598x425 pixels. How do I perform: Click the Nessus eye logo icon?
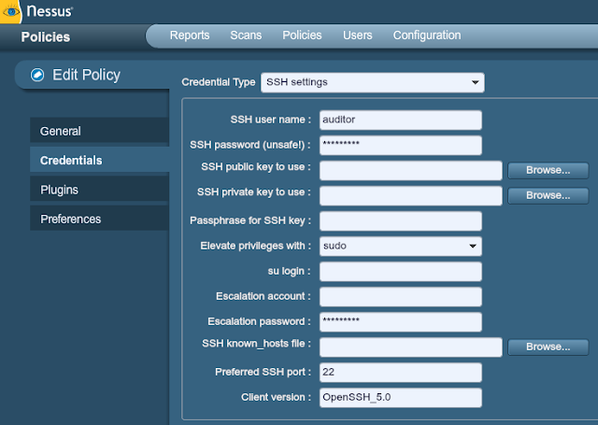click(x=10, y=11)
